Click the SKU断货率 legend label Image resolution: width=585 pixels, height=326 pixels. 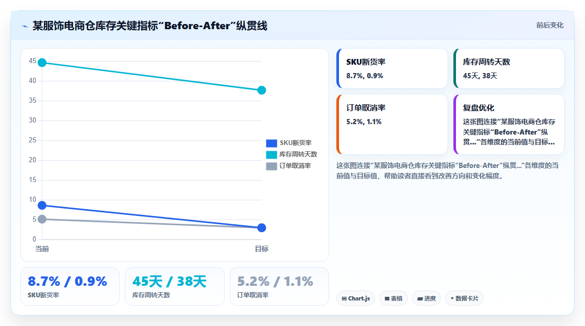click(x=296, y=143)
